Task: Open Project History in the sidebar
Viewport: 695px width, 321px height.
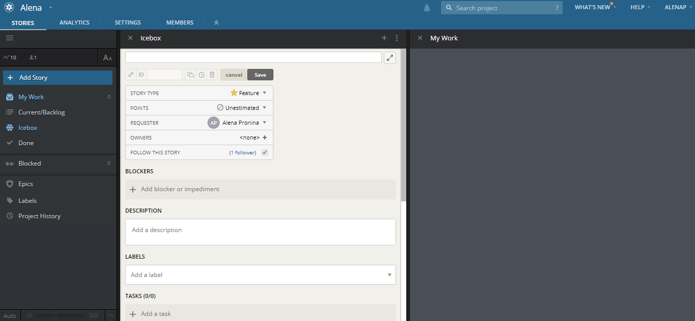Action: [39, 216]
